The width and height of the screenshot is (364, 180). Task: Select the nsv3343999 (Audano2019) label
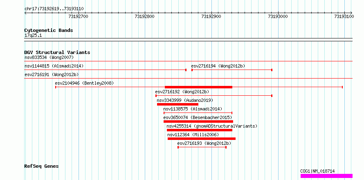[x=185, y=100]
